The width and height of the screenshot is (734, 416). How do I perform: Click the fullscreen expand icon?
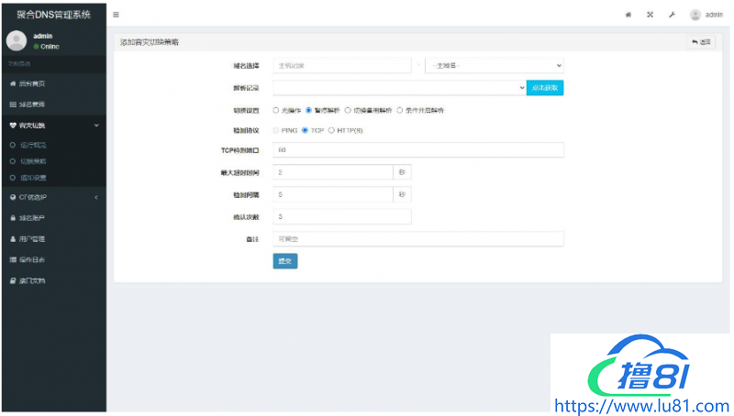coord(650,15)
